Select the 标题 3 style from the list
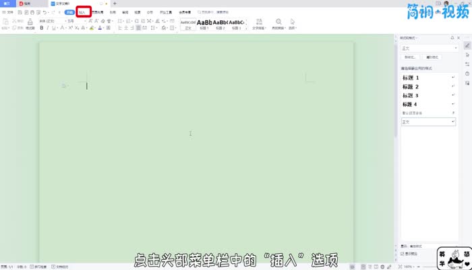This screenshot has width=472, height=270. [411, 96]
